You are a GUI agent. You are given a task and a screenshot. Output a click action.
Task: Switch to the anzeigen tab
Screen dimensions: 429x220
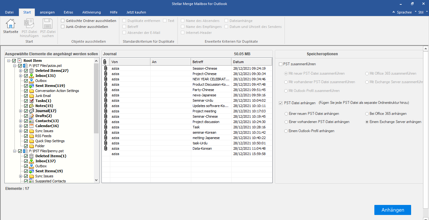47,12
